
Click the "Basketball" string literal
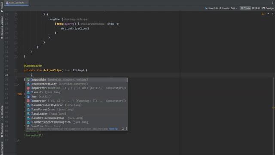click(x=34, y=136)
